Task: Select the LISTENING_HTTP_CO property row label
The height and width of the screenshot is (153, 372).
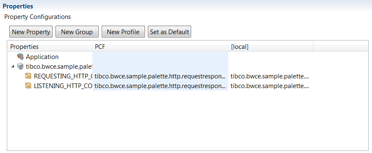Action: [x=63, y=86]
